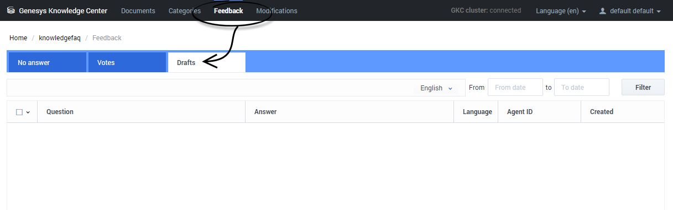
Task: Click the search text field beside English
Action: (x=210, y=88)
